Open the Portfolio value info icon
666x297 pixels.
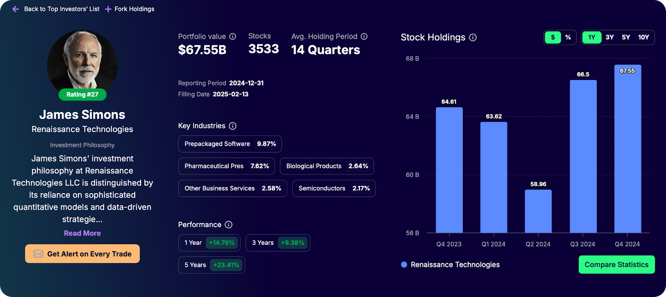(x=233, y=37)
